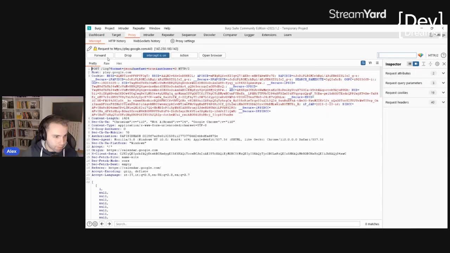Switch Inspector to single-column layout

coord(410,64)
